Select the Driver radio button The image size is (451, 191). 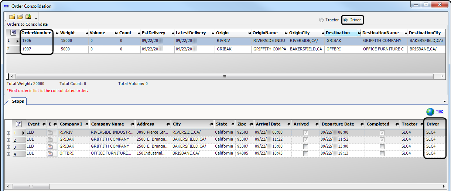click(x=346, y=20)
